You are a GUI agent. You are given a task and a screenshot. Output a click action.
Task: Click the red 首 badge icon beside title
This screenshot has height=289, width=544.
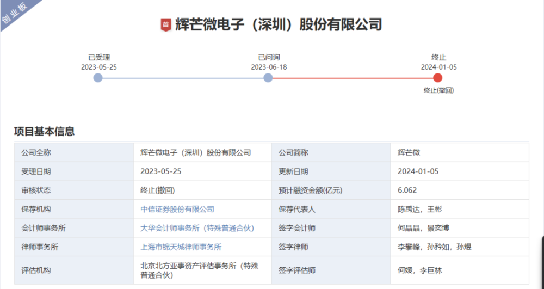[x=165, y=24]
